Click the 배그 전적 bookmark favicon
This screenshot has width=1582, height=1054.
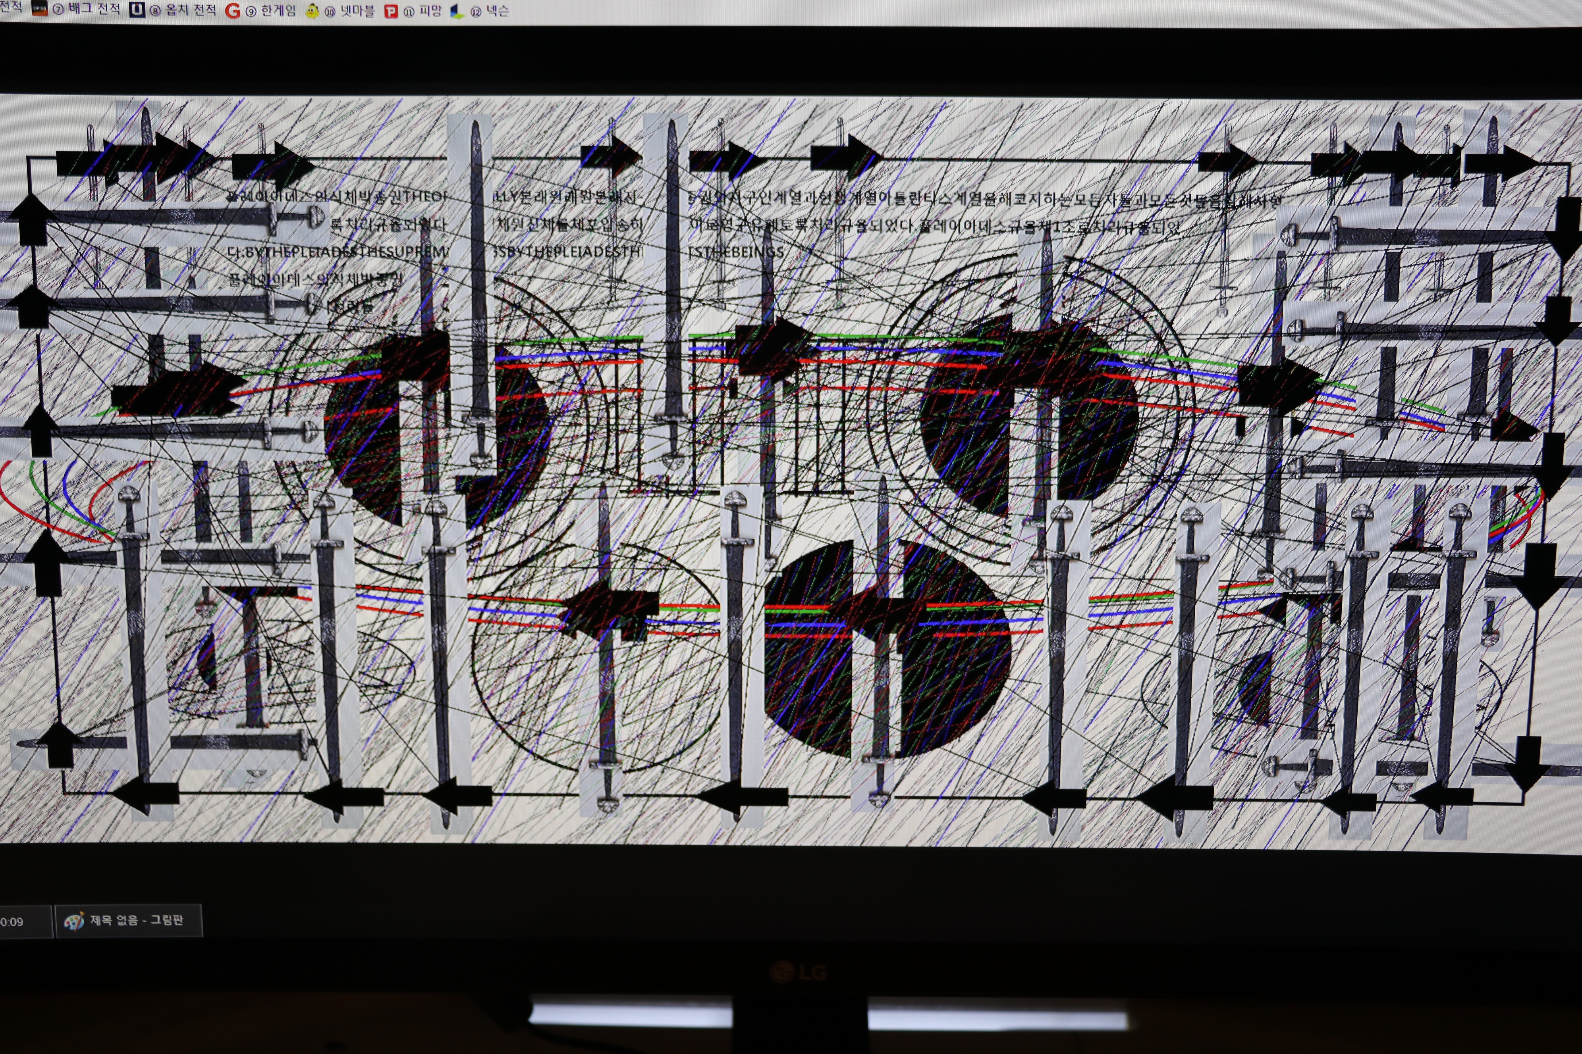(x=40, y=10)
